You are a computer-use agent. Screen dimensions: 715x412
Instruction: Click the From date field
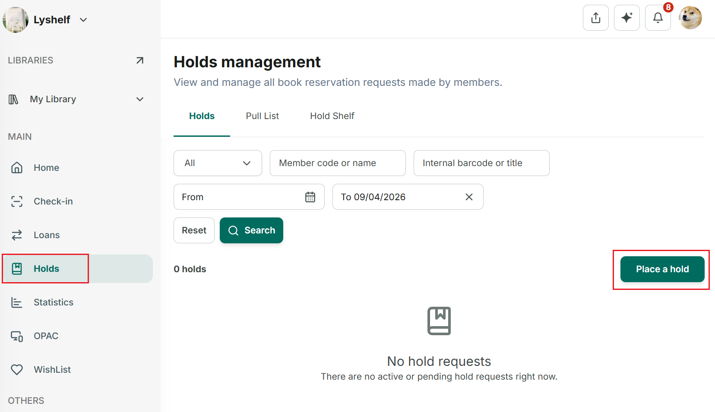pyautogui.click(x=249, y=197)
